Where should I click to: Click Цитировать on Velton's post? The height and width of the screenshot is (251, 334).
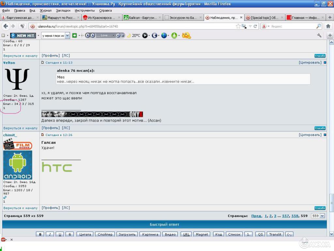click(x=310, y=62)
